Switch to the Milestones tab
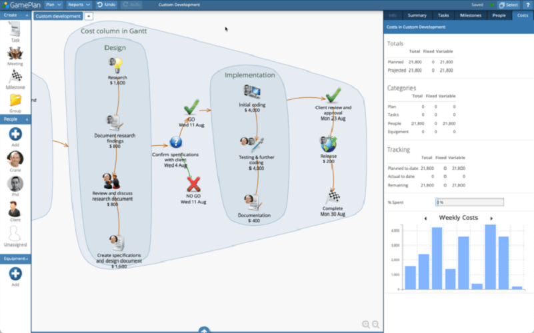 tap(470, 15)
